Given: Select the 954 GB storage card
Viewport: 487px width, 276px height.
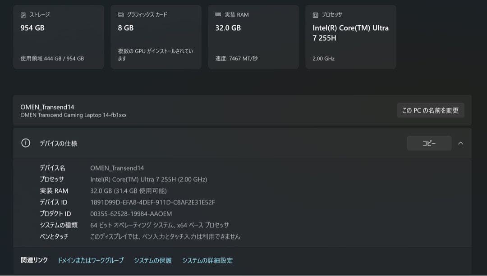Looking at the screenshot, I should point(59,36).
